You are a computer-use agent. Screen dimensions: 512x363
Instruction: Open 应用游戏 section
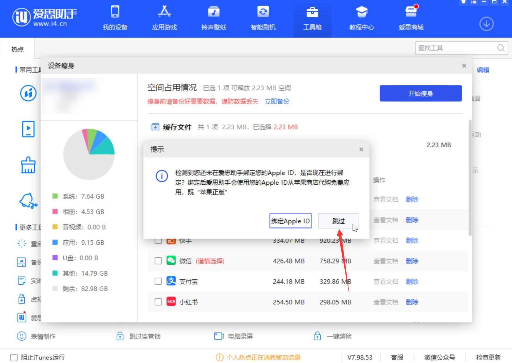(x=164, y=19)
